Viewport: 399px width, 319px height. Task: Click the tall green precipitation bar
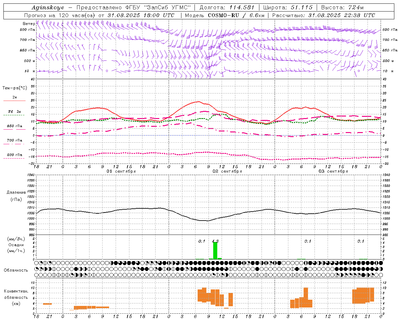pos(215,250)
